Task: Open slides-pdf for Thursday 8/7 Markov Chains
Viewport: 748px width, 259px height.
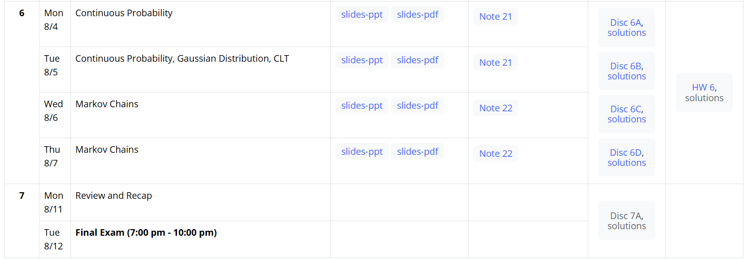Action: 417,151
